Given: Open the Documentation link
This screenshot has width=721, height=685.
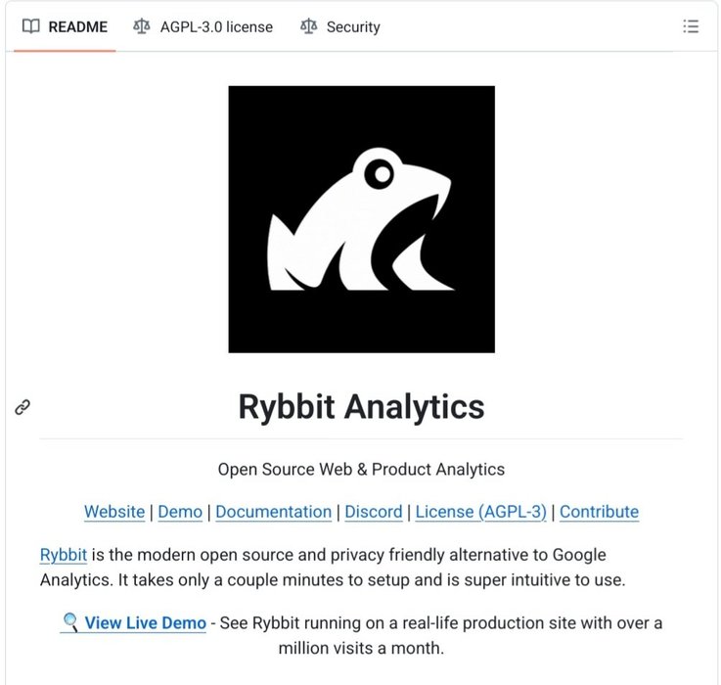Looking at the screenshot, I should (x=273, y=512).
